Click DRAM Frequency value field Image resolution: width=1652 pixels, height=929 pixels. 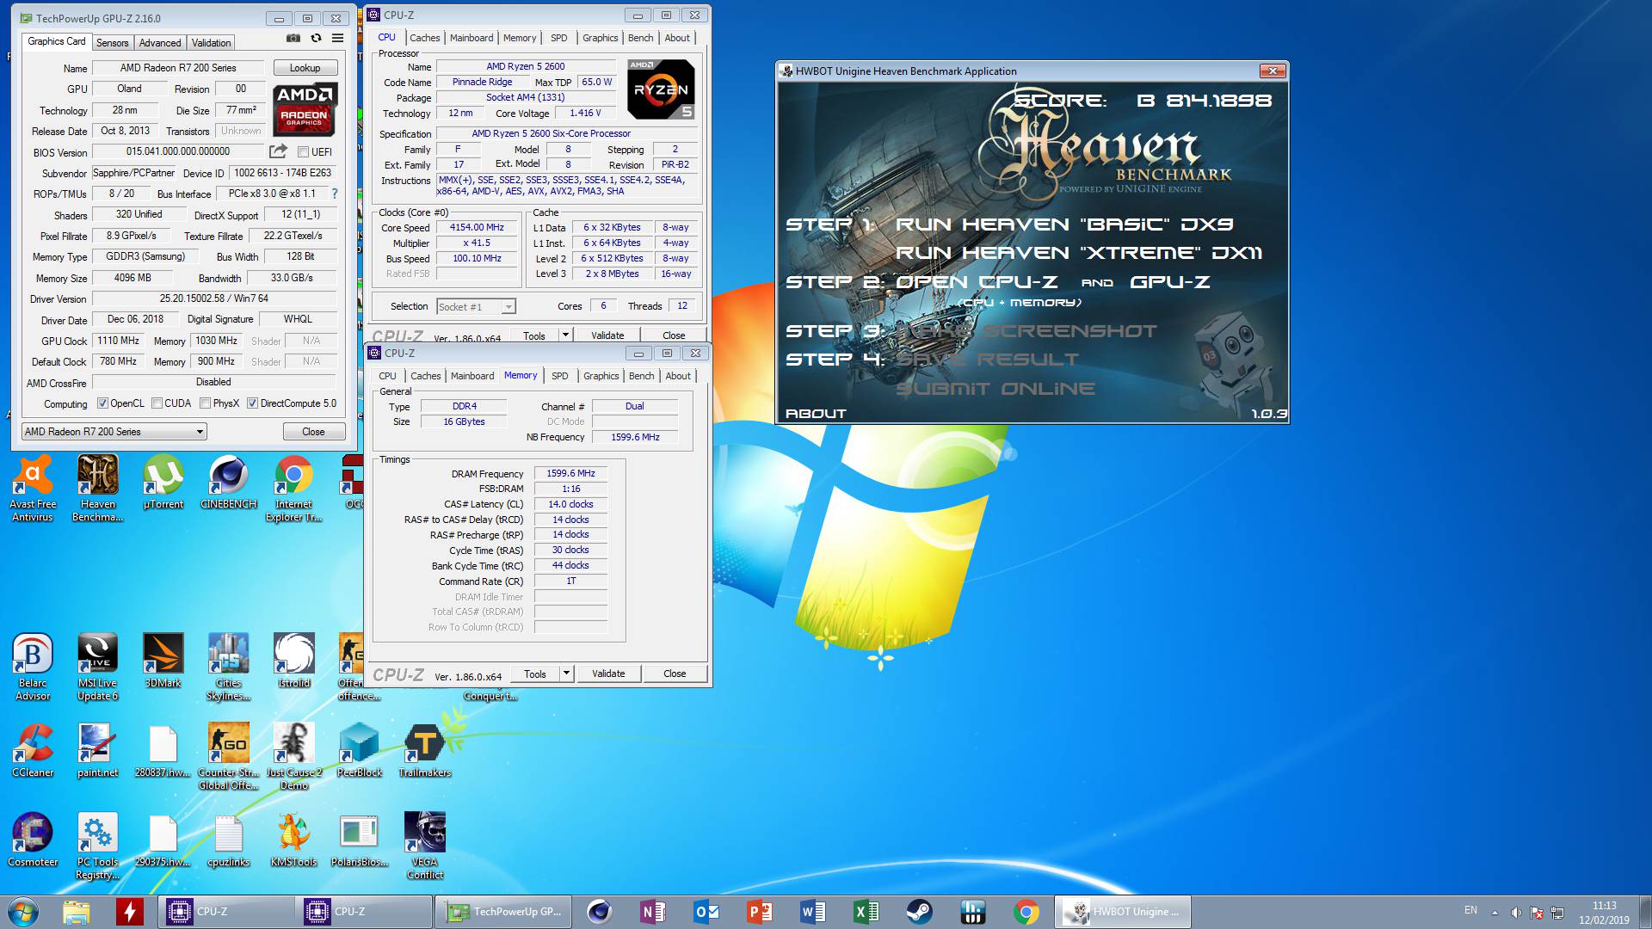click(570, 474)
